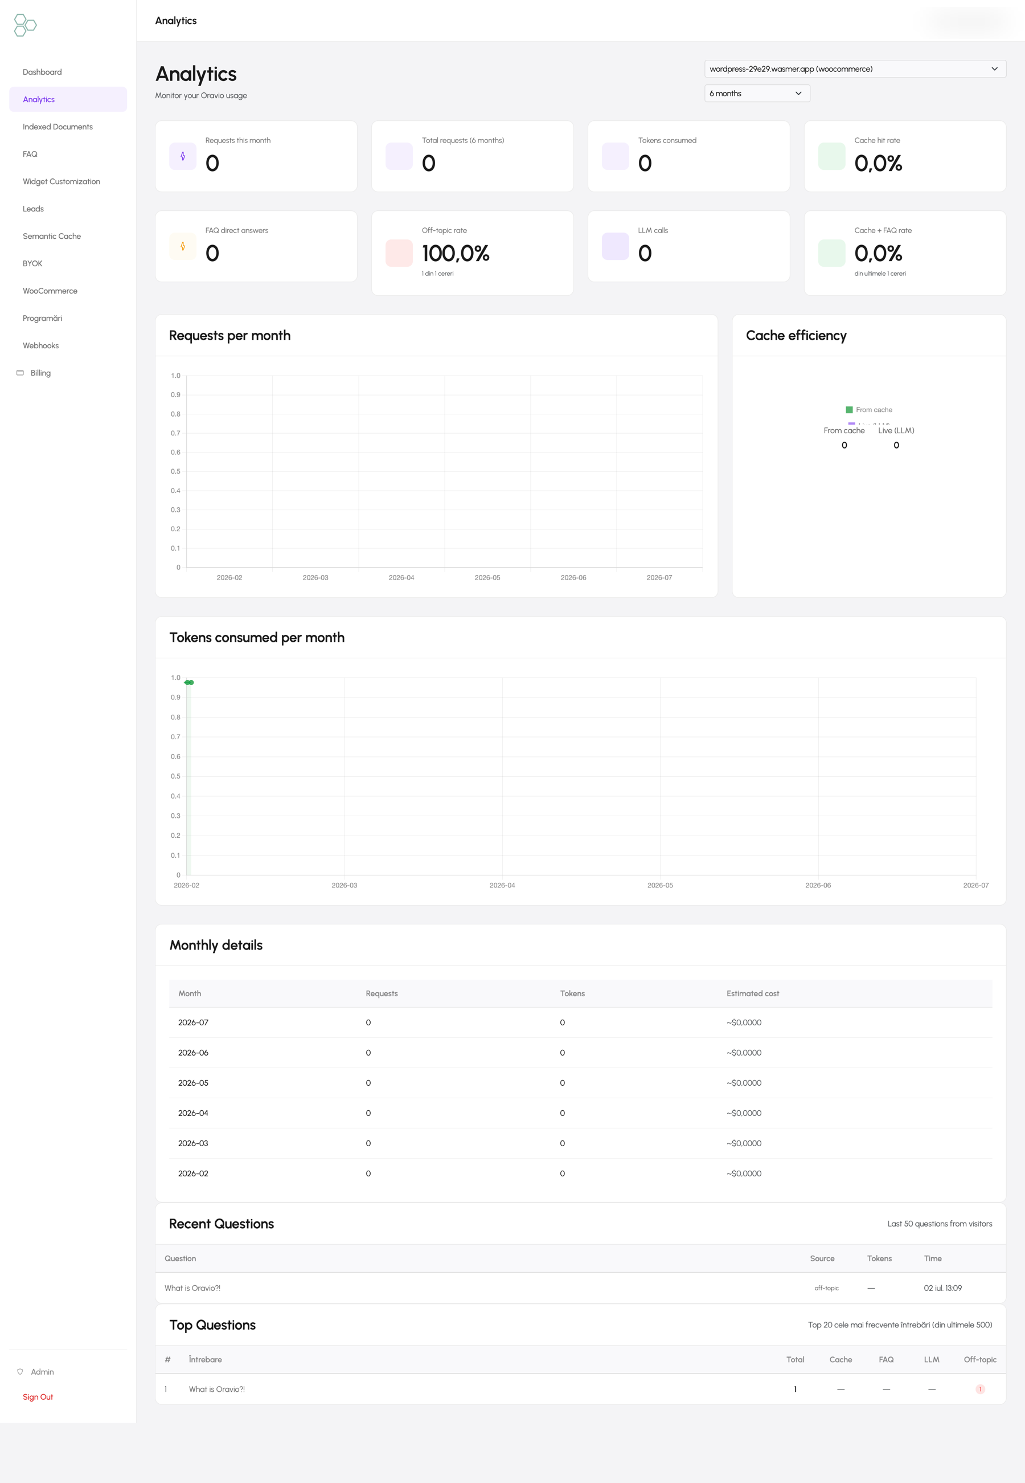The image size is (1025, 1483).
Task: Go to Dashboard in the sidebar
Action: (68, 72)
